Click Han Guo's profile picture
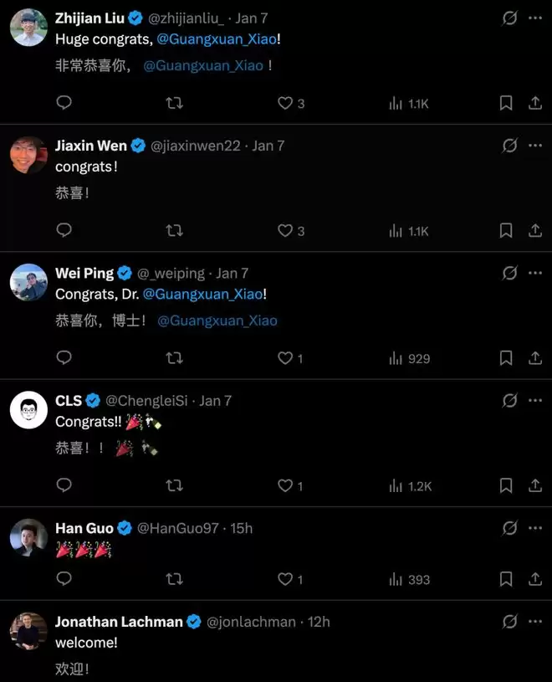The width and height of the screenshot is (552, 682). point(28,538)
